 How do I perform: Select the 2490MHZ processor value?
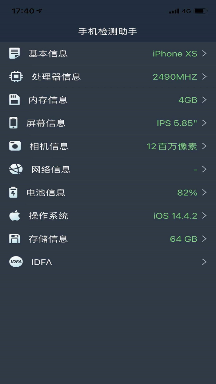click(178, 77)
